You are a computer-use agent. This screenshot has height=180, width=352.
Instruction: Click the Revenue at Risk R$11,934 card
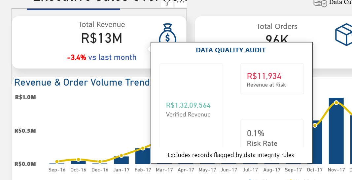pos(272,79)
